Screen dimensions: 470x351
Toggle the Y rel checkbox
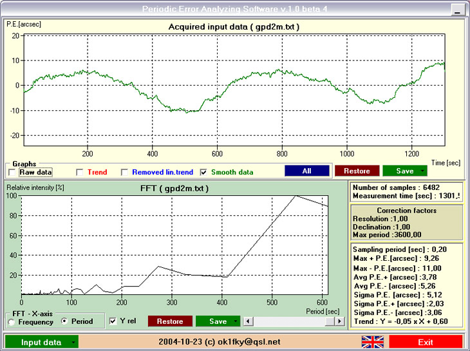click(113, 321)
